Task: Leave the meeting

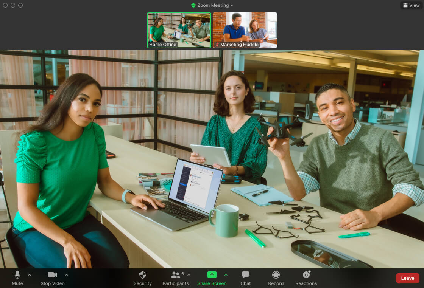Action: tap(407, 278)
